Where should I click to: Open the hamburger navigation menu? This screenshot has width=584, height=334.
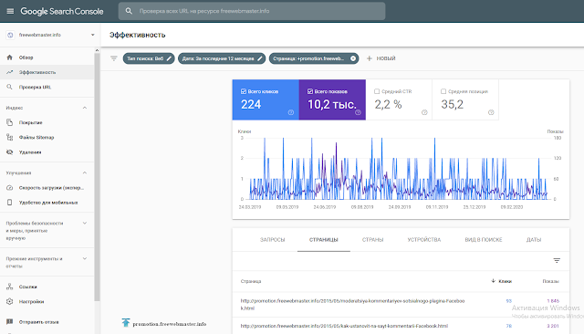pos(10,11)
